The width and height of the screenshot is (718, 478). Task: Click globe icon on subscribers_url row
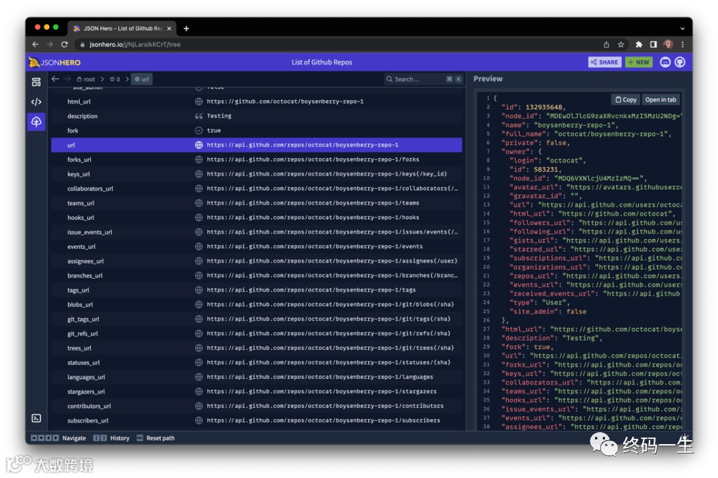[x=199, y=420]
